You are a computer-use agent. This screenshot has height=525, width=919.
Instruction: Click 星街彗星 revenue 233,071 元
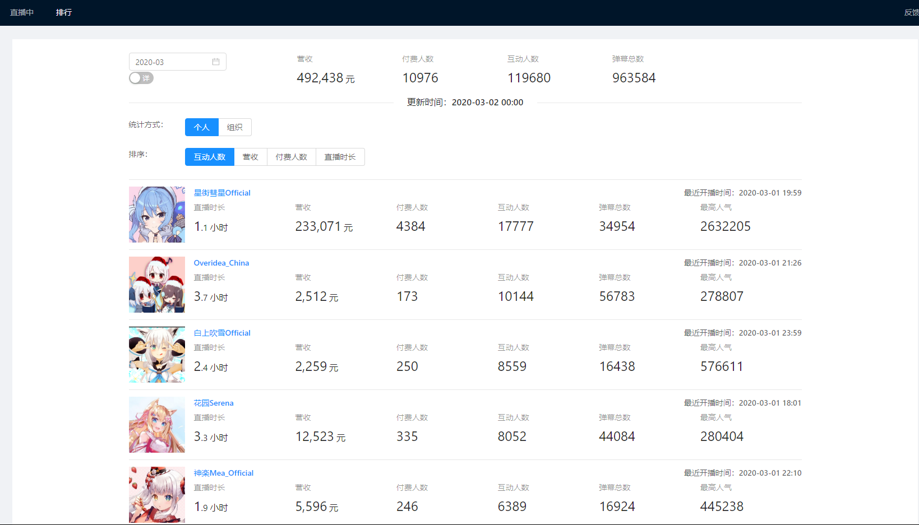point(324,226)
